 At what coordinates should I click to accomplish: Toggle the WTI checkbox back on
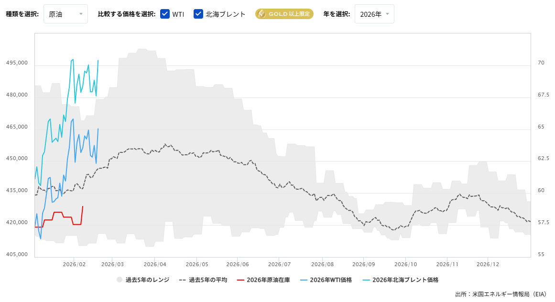(165, 14)
